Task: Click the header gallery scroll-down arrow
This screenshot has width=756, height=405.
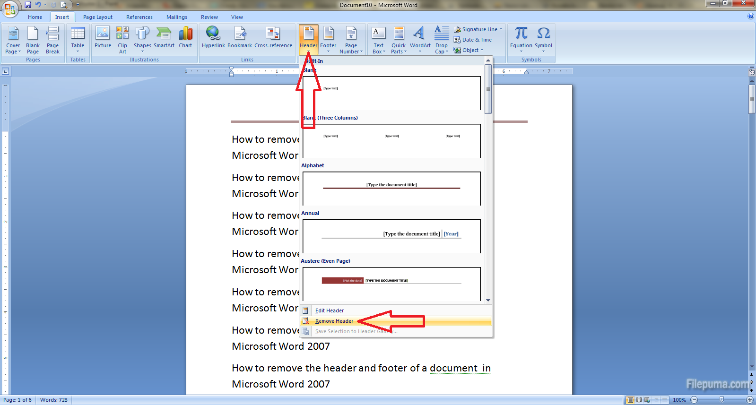Action: [x=488, y=300]
